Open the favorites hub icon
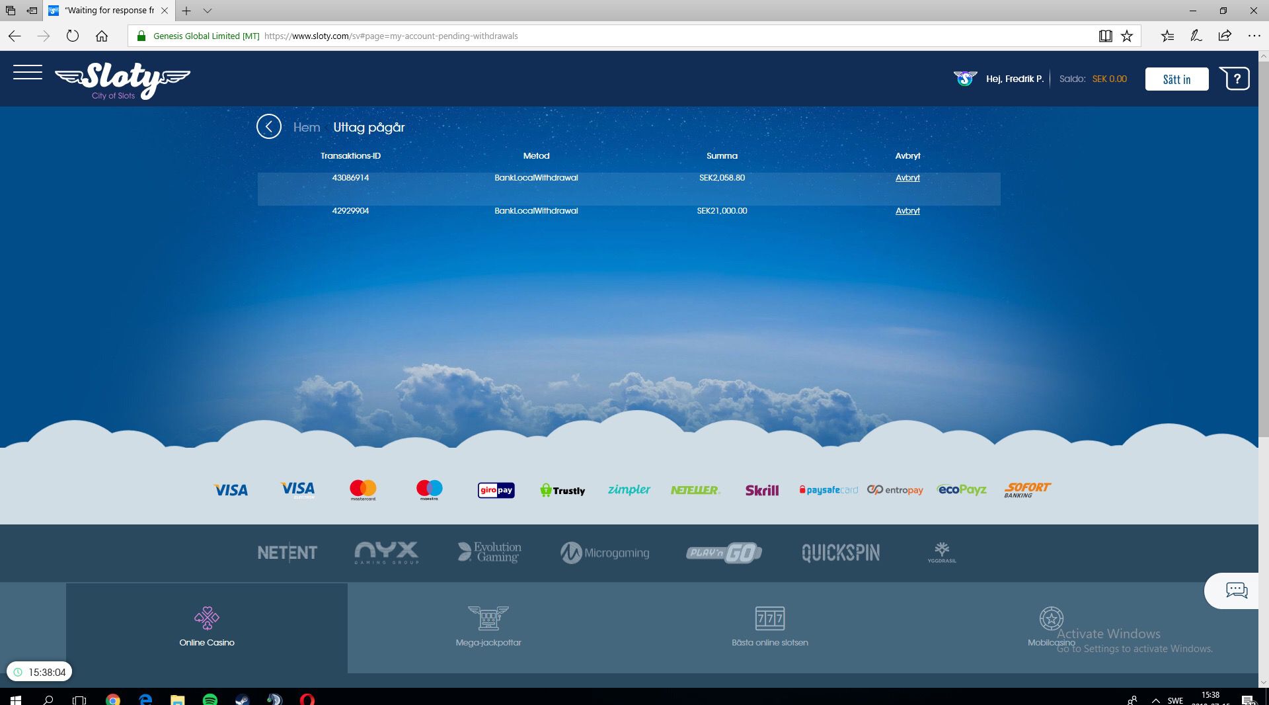The width and height of the screenshot is (1269, 705). (1167, 36)
